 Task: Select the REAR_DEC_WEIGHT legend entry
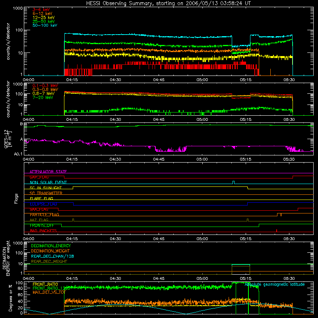pos(49,262)
